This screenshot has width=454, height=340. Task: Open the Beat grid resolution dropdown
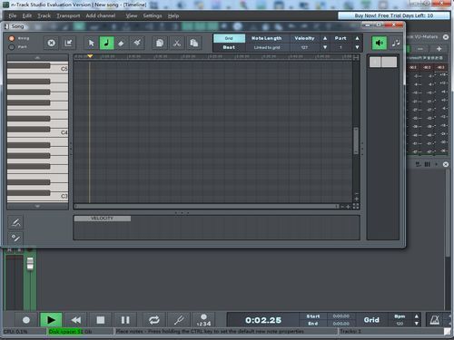(x=229, y=47)
